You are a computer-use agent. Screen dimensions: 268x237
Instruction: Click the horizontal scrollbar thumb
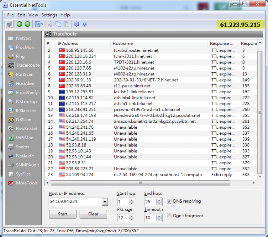click(x=140, y=183)
